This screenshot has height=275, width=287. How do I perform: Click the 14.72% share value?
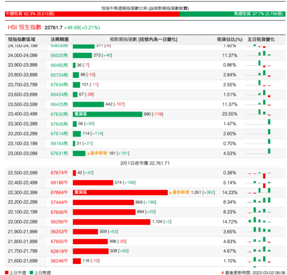point(230,222)
